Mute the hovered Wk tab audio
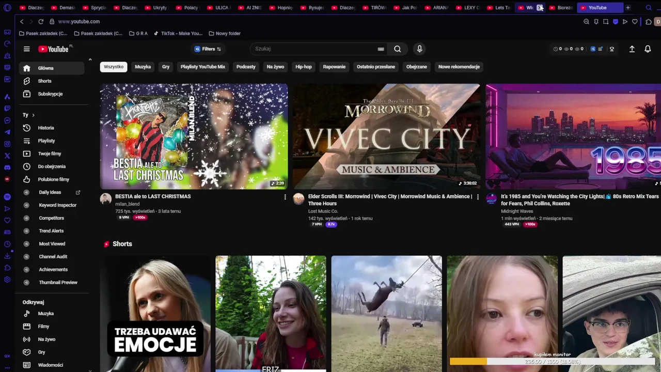The width and height of the screenshot is (661, 372). (x=540, y=8)
